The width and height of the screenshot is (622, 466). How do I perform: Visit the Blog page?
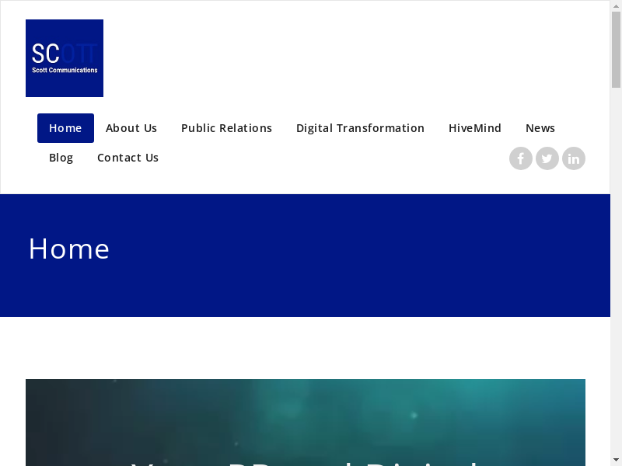[61, 158]
